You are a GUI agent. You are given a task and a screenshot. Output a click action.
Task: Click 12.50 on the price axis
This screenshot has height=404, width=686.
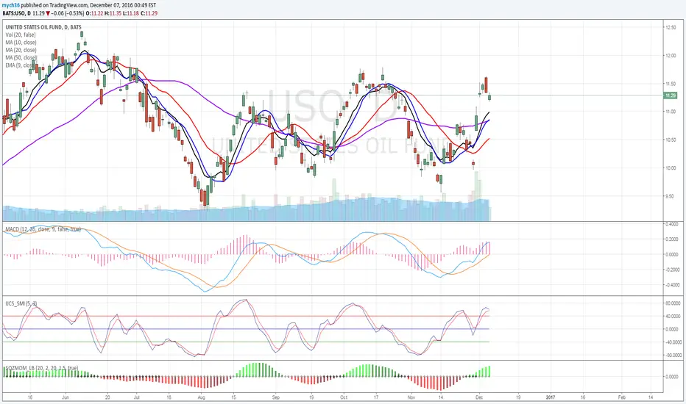[671, 27]
